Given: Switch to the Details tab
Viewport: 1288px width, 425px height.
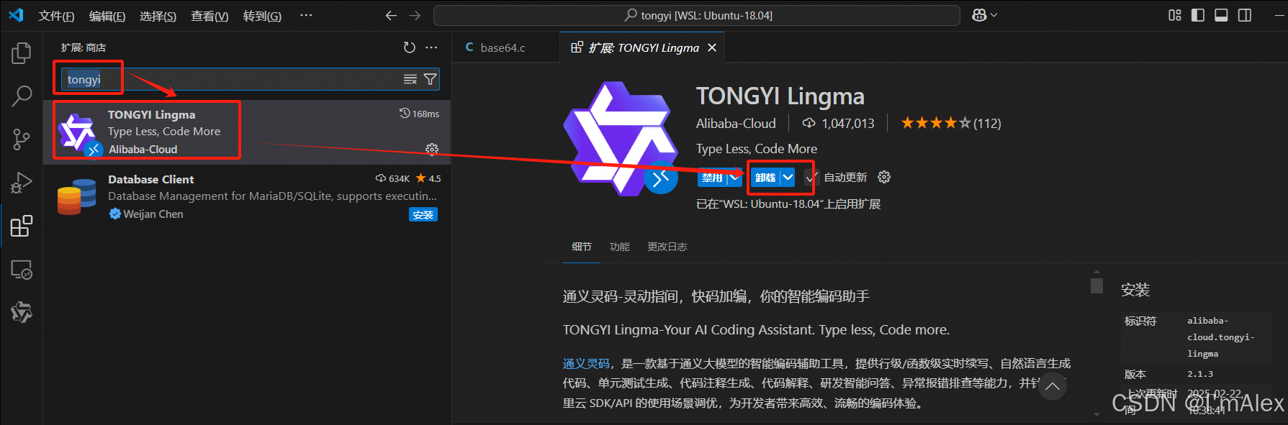Looking at the screenshot, I should [x=582, y=247].
